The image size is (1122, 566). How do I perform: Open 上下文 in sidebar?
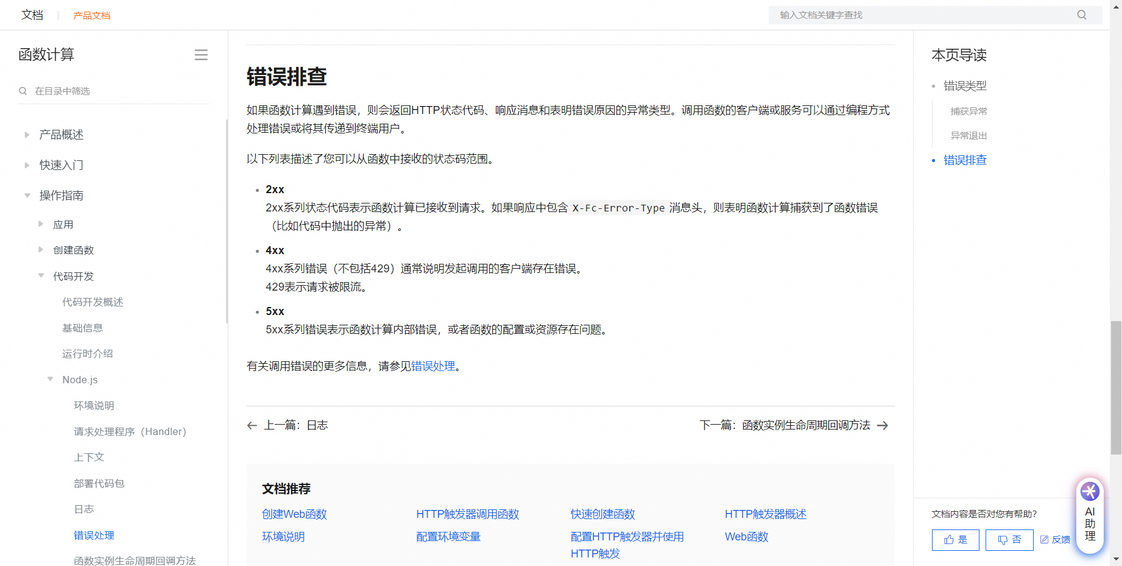pos(89,458)
